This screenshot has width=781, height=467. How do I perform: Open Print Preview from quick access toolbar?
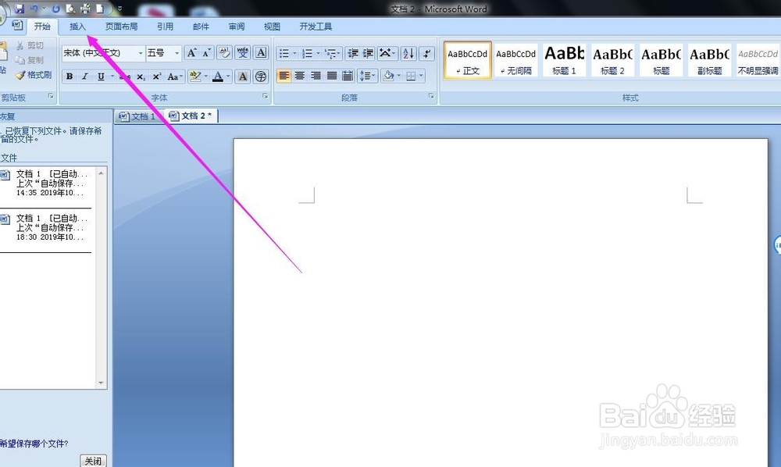click(x=71, y=9)
